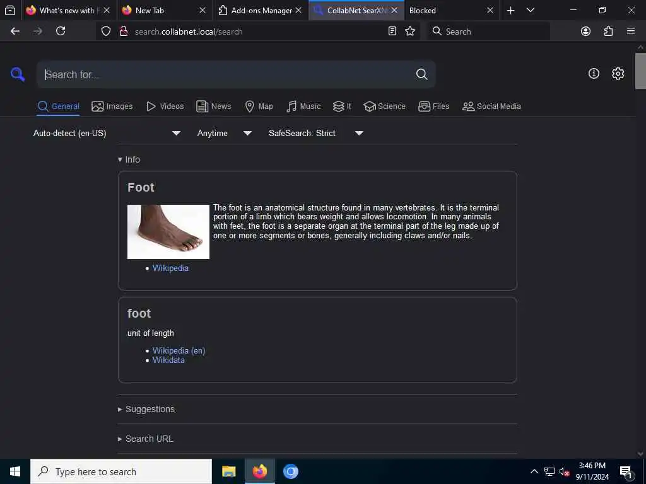Open the Auto-detect (en-US) language dropdown
This screenshot has height=484, width=646.
coord(107,133)
